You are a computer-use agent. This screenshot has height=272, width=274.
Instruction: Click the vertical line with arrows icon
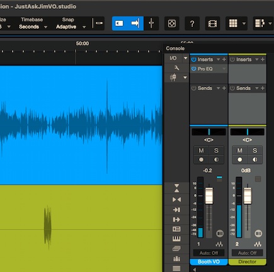(151, 23)
